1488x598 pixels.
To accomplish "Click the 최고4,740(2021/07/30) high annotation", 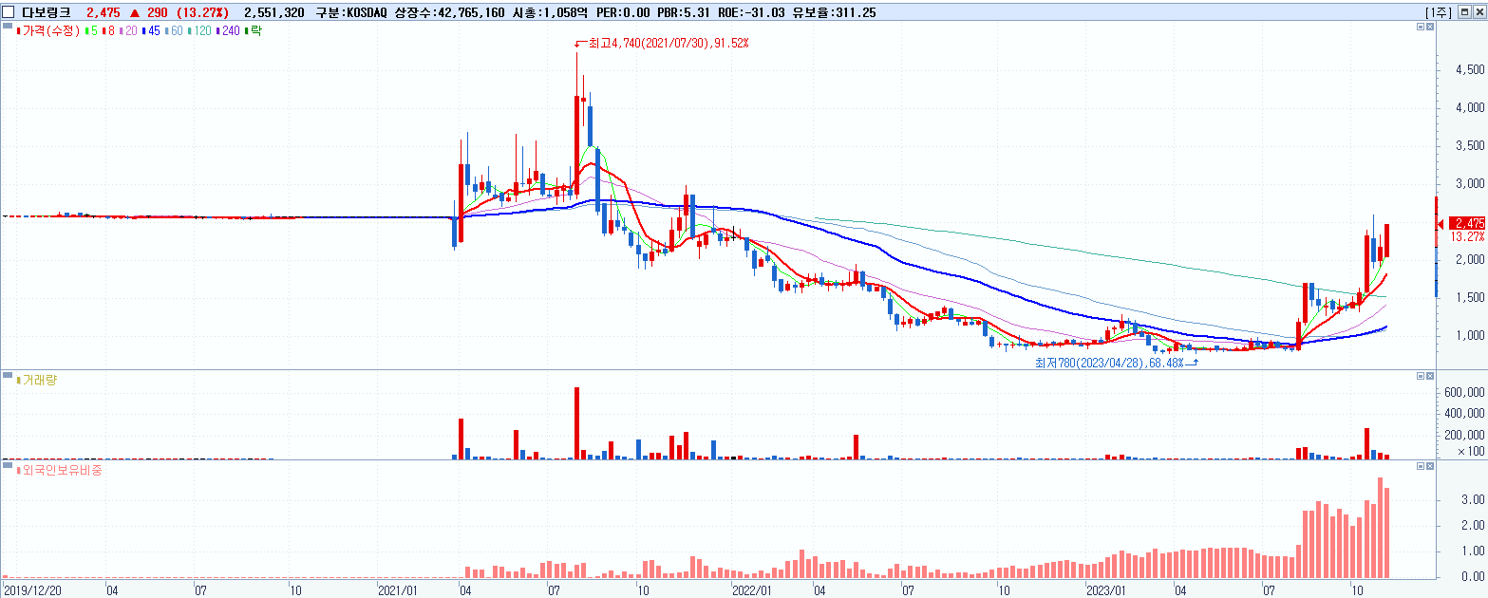I will click(669, 44).
